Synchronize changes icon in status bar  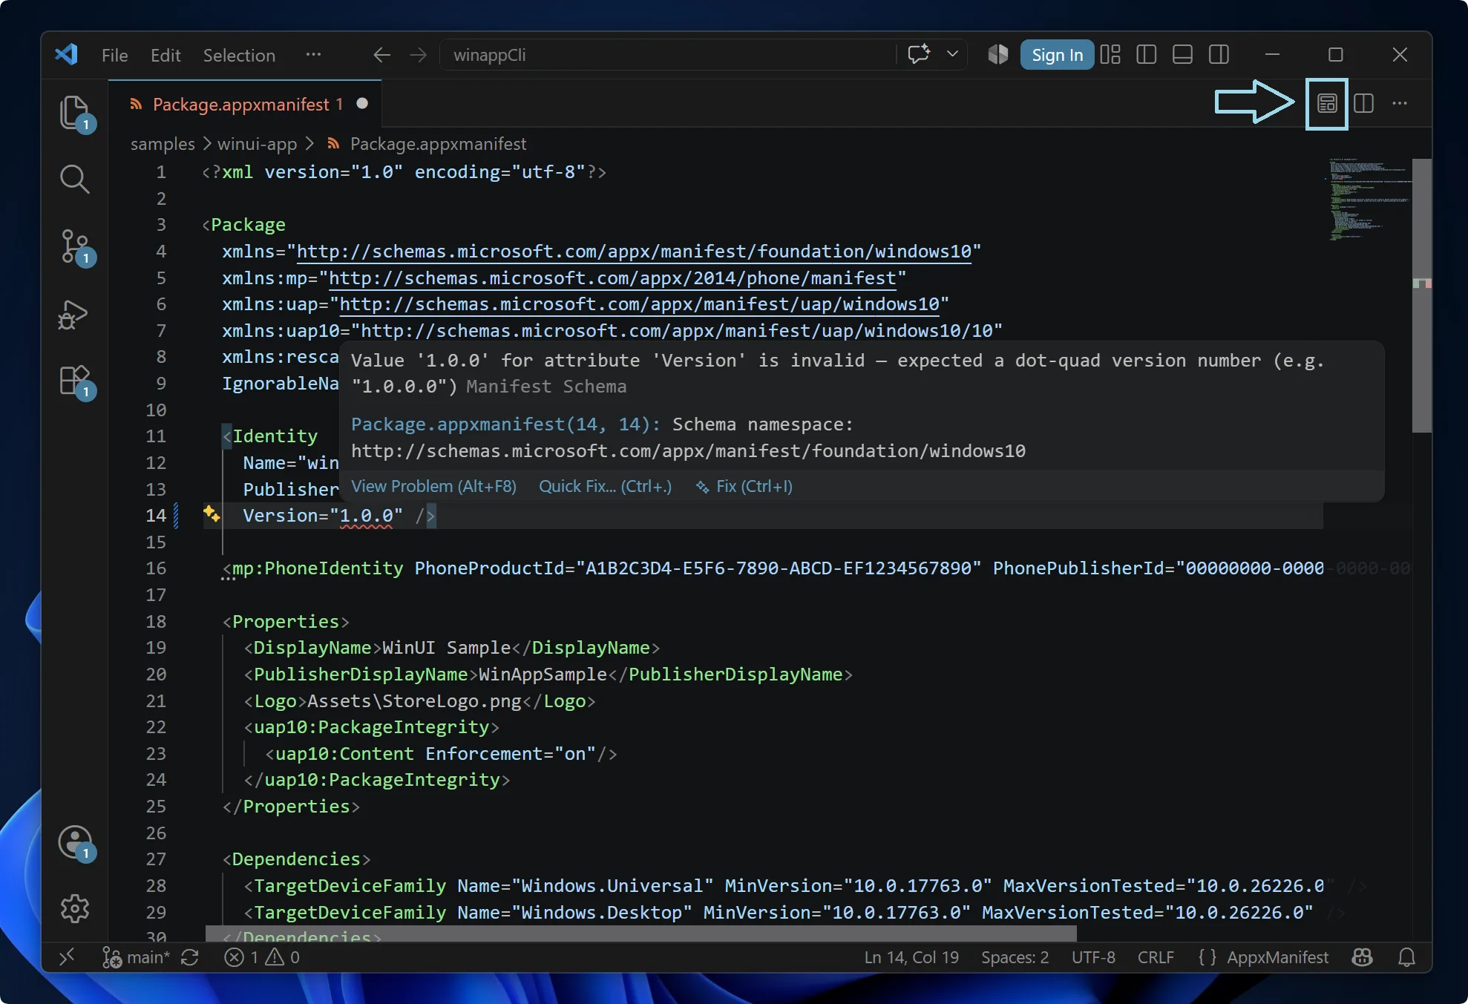click(x=190, y=957)
